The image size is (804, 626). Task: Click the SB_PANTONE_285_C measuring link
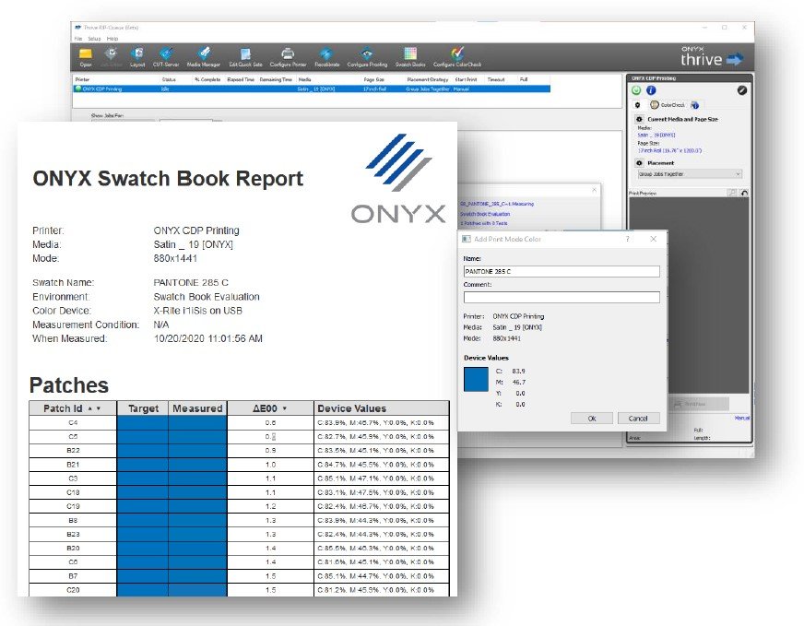496,204
